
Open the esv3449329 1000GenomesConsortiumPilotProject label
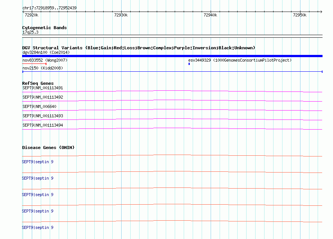240,60
